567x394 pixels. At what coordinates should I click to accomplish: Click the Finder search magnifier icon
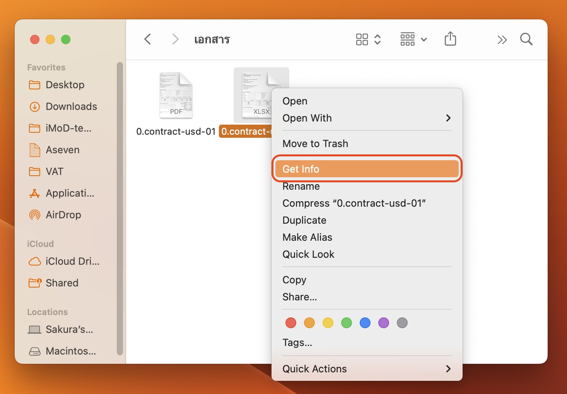tap(526, 39)
